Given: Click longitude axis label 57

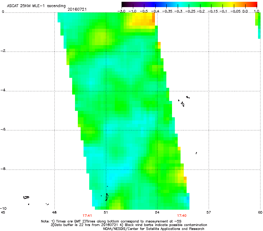Looking at the screenshot, I should click(209, 213).
